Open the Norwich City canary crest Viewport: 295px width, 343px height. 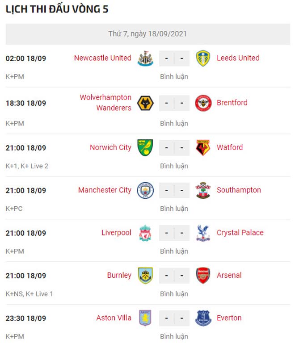(145, 148)
